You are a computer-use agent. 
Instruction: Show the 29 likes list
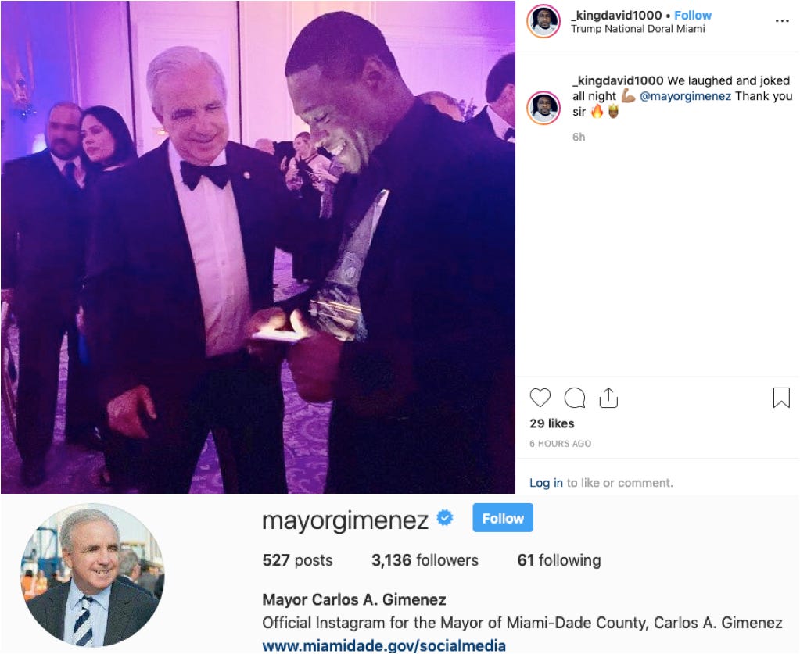(x=552, y=423)
